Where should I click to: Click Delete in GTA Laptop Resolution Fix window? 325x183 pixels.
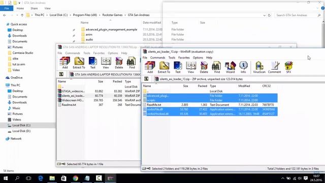coord(119,63)
